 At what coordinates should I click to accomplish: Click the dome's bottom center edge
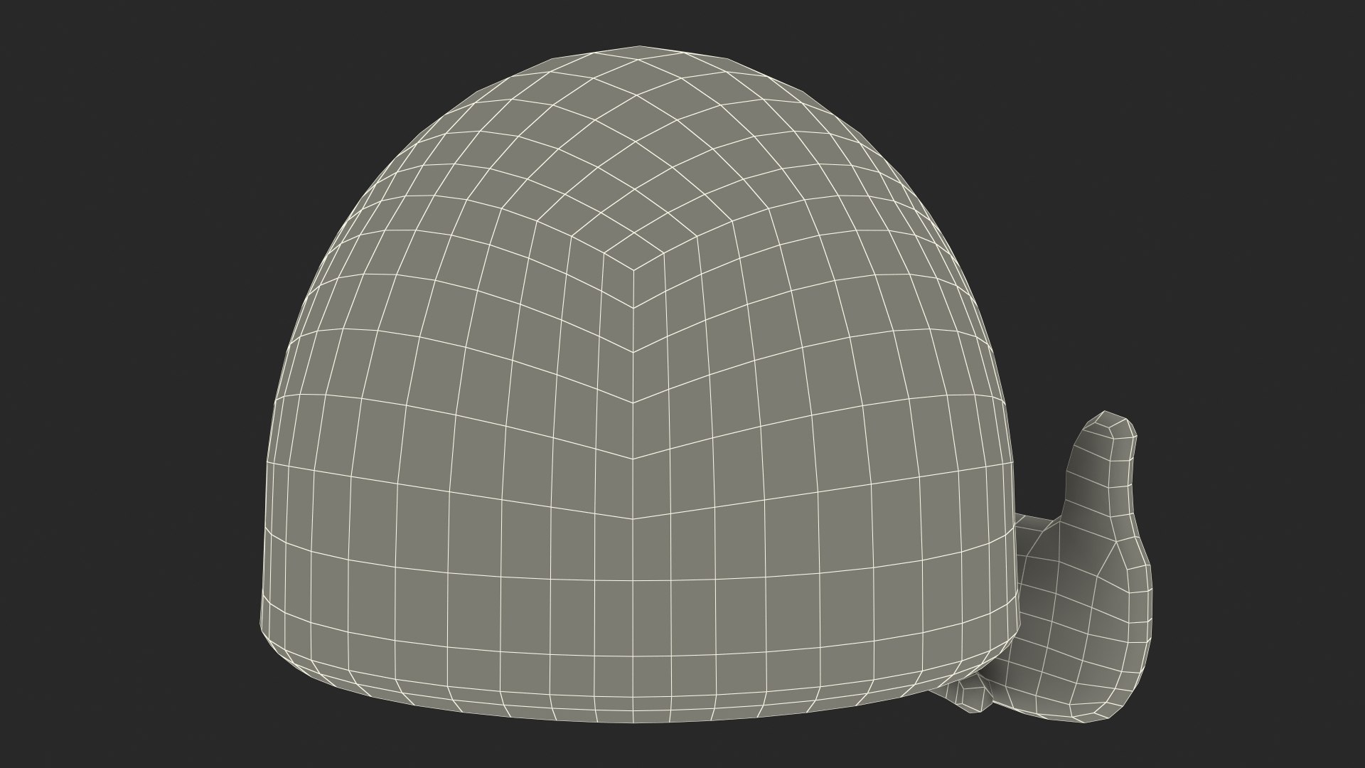633,720
